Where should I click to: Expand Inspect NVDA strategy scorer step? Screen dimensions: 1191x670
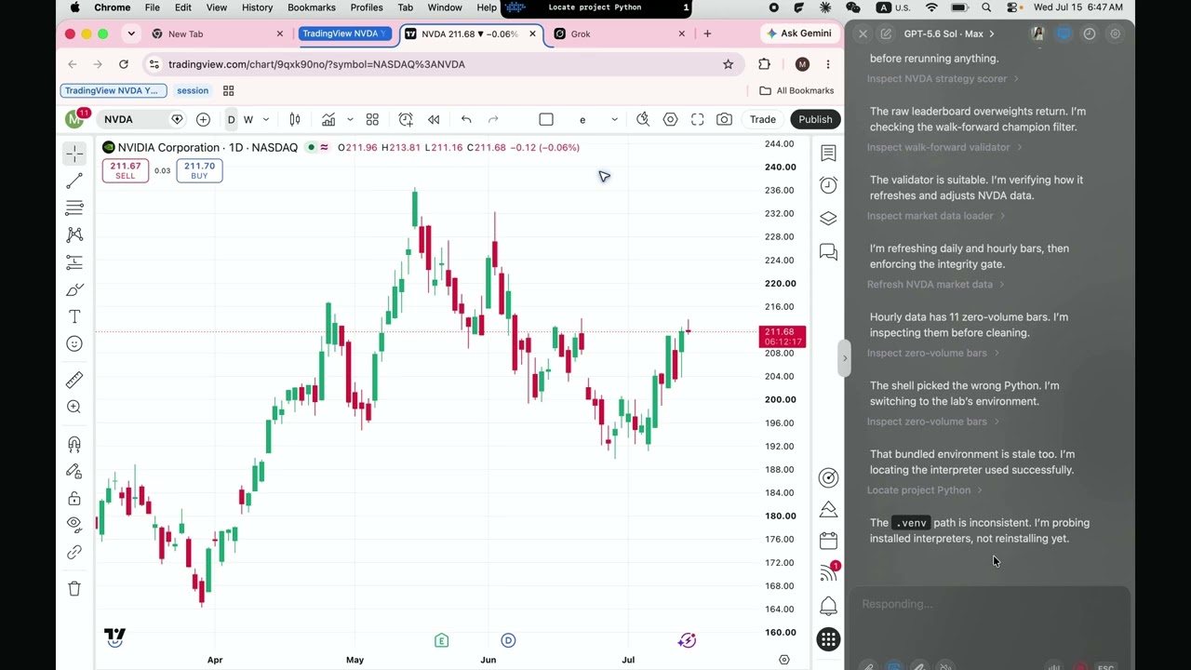(x=943, y=79)
